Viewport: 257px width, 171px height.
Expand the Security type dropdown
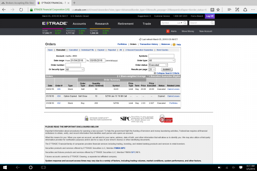point(74,69)
